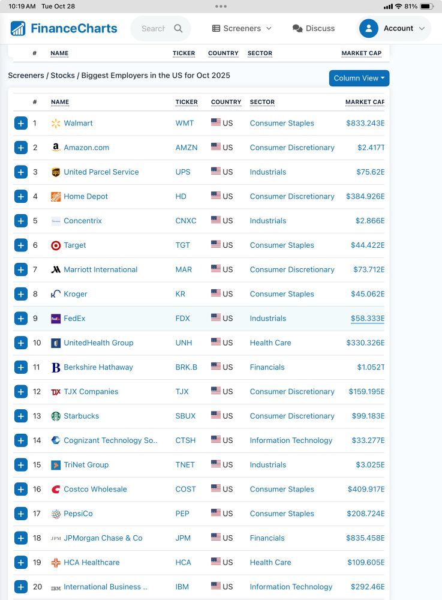Click the search magnifier icon
The height and width of the screenshot is (600, 442).
point(178,28)
